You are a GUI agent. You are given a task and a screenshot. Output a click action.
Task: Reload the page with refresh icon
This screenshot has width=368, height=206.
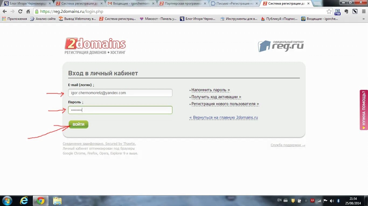tap(20, 12)
